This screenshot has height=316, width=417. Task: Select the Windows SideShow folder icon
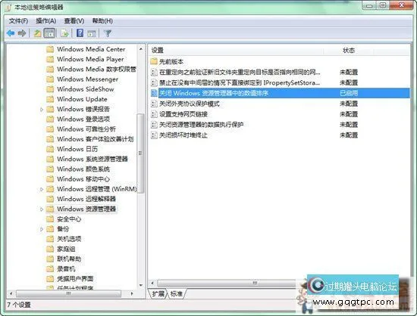click(x=50, y=89)
